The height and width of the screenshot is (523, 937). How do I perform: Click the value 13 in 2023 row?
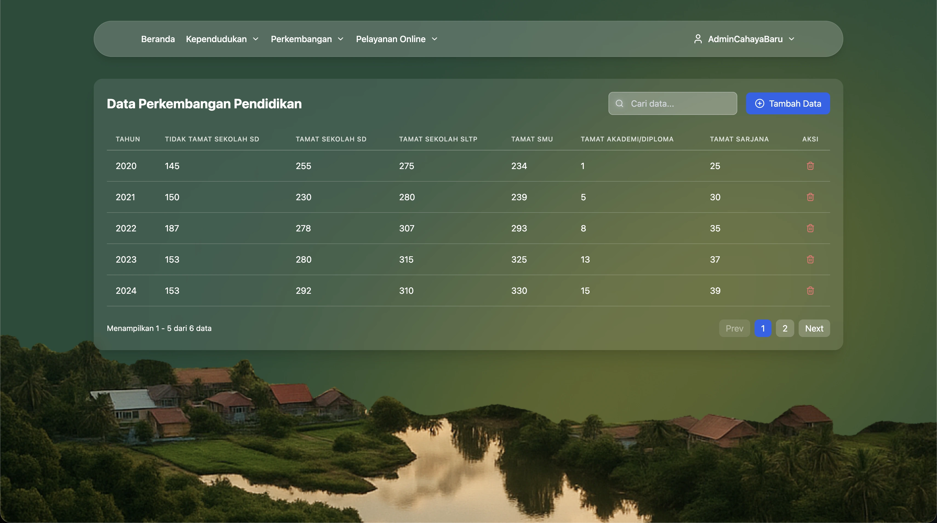click(x=585, y=260)
